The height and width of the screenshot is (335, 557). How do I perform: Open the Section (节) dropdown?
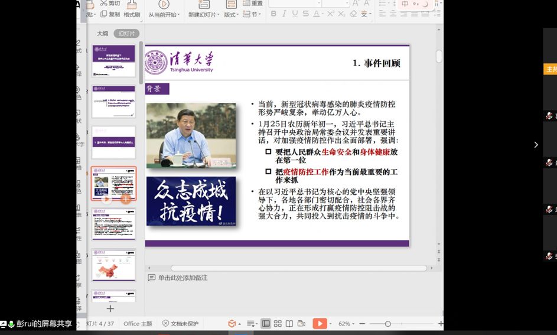coord(254,15)
